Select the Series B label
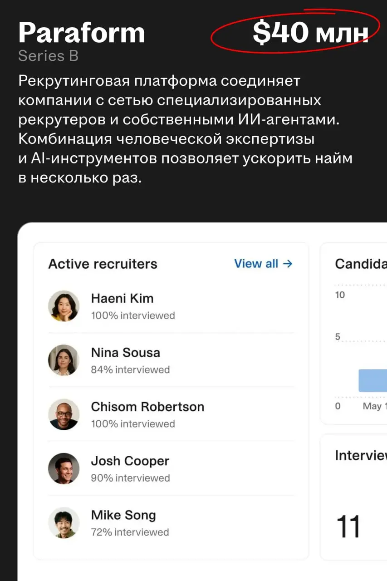The height and width of the screenshot is (581, 387). click(x=48, y=56)
